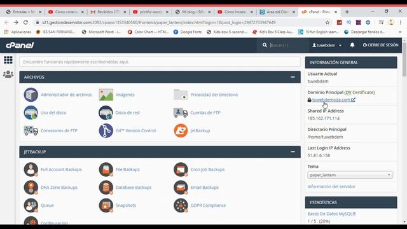This screenshot has width=407, height=229.
Task: Click the find-functions search field
Action: tap(160, 62)
